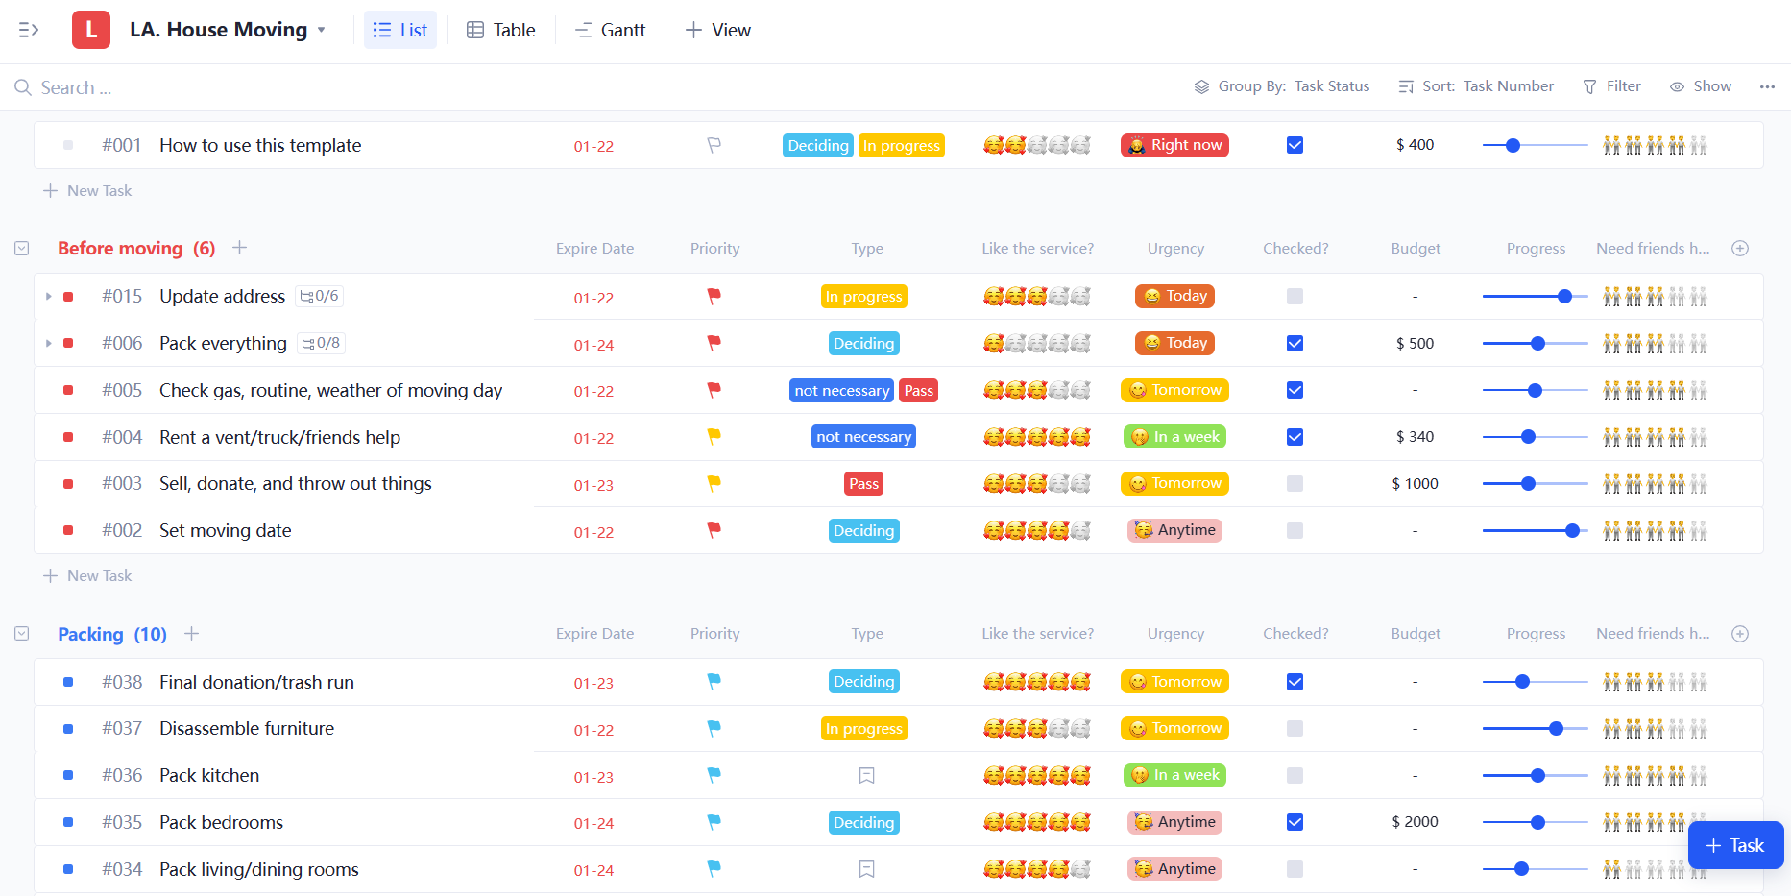Viewport: 1791px width, 896px height.
Task: Switch to the Gantt view
Action: click(610, 30)
